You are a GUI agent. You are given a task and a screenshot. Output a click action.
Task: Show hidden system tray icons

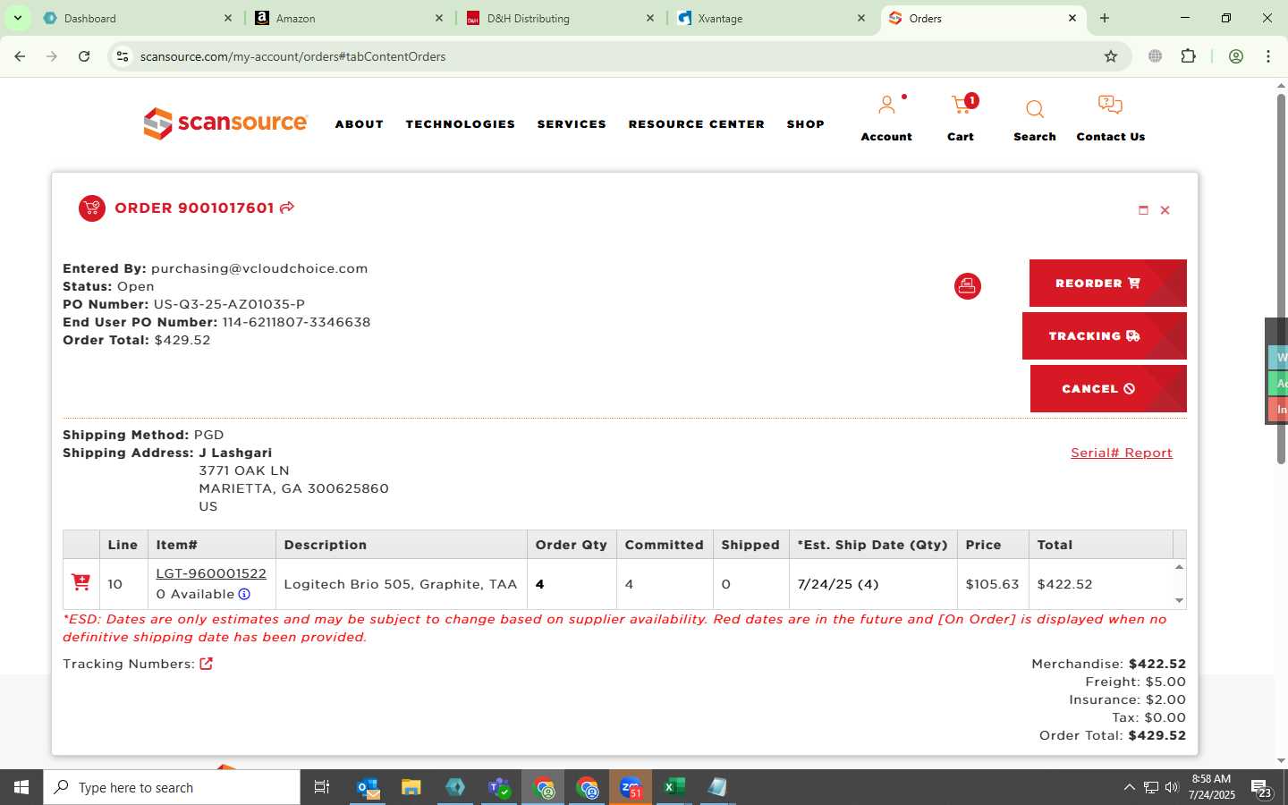tap(1129, 787)
